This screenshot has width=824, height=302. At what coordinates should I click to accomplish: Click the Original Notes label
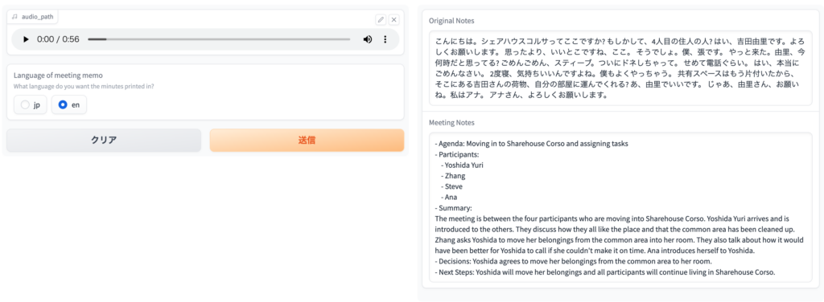coord(451,21)
